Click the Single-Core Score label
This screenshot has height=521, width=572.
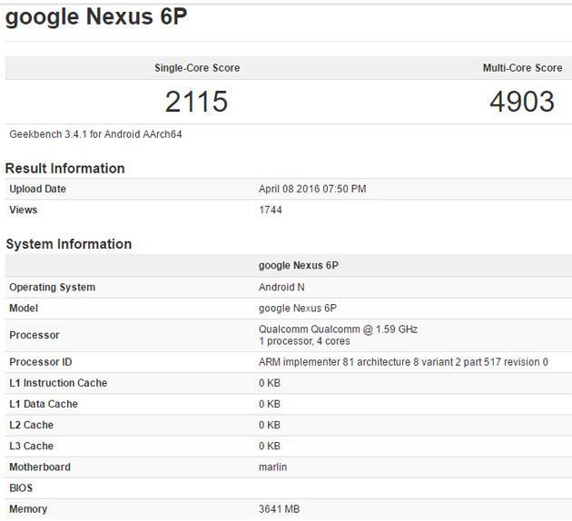tap(197, 68)
